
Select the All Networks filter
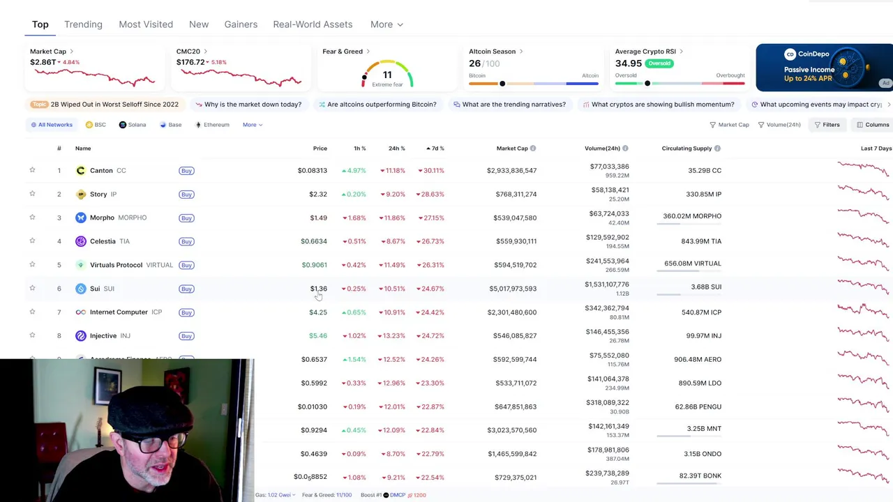(51, 125)
